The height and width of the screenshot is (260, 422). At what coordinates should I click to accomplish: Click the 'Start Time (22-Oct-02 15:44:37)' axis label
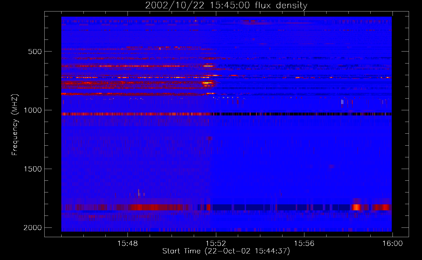pyautogui.click(x=226, y=251)
